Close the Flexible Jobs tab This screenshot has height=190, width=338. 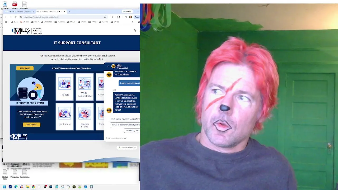click(33, 11)
